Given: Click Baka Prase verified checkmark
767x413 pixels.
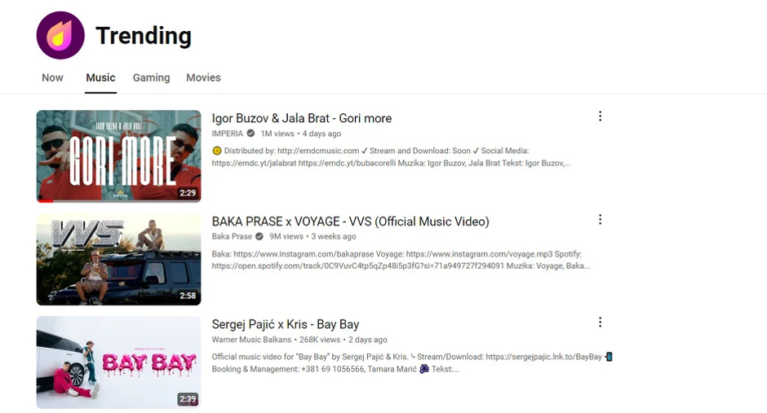Looking at the screenshot, I should coord(259,237).
